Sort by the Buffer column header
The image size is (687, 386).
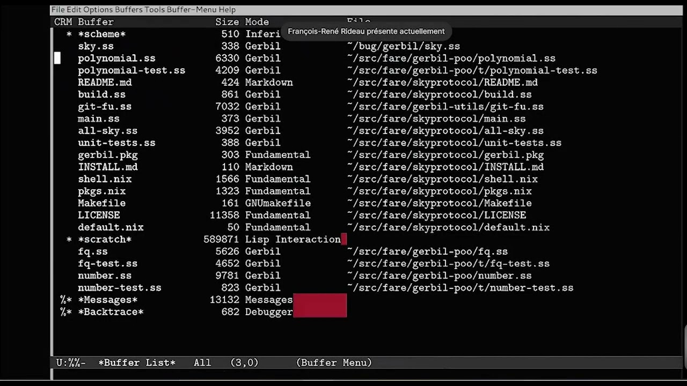point(96,22)
